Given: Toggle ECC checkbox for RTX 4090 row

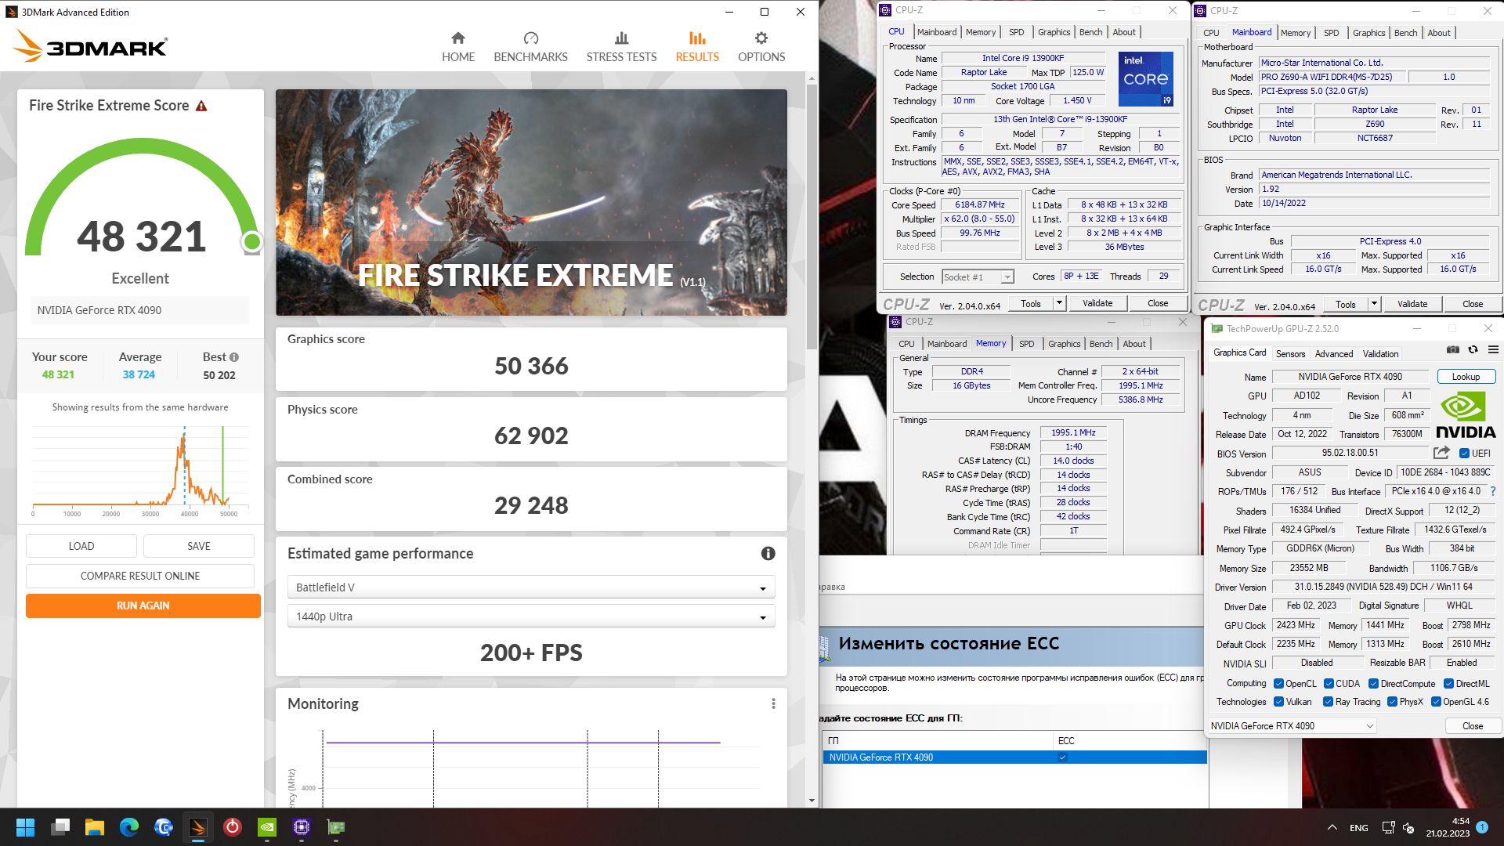Looking at the screenshot, I should point(1063,757).
